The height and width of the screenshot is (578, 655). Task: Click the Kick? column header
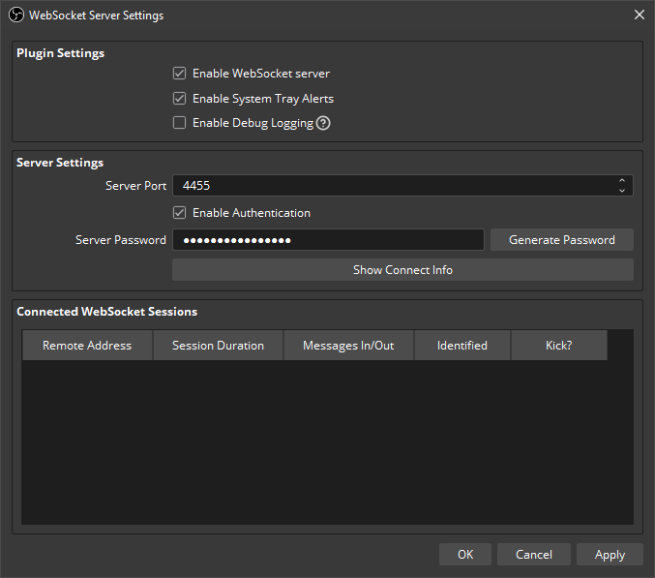[559, 346]
